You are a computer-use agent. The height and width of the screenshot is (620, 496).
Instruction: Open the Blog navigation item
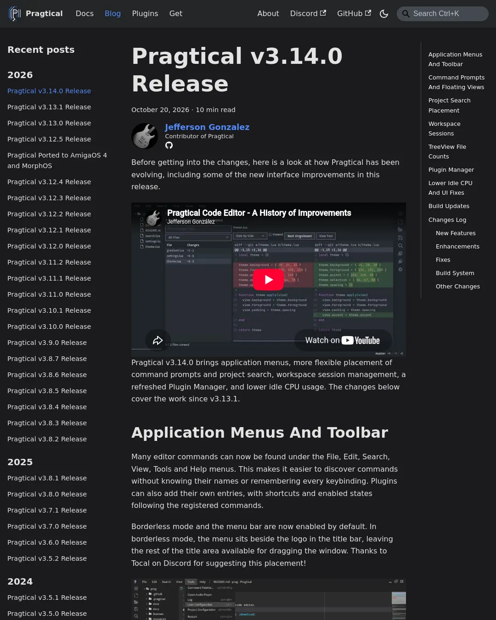pyautogui.click(x=113, y=14)
